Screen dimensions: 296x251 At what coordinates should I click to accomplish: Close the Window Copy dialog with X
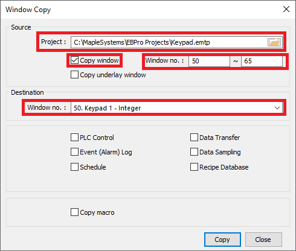[x=286, y=9]
